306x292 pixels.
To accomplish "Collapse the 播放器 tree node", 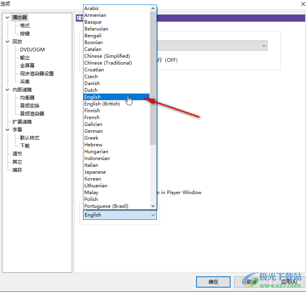I will pyautogui.click(x=7, y=18).
